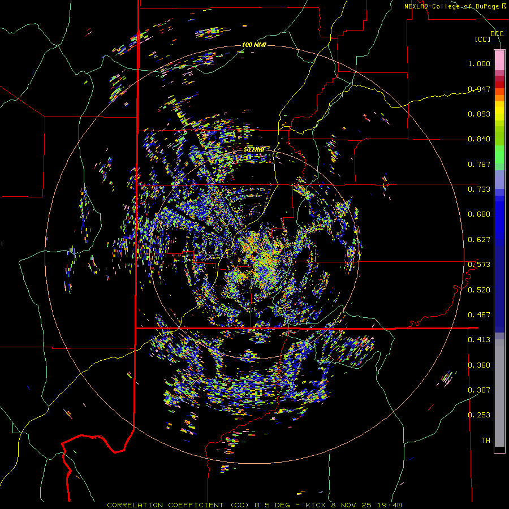
Task: Click the 0.680 scale value
Action: pyautogui.click(x=479, y=214)
